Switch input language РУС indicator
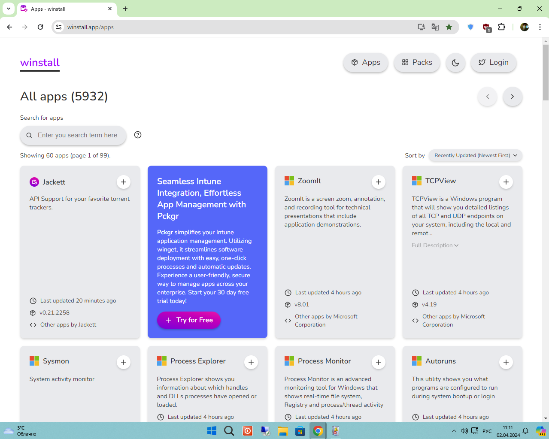 pos(487,431)
